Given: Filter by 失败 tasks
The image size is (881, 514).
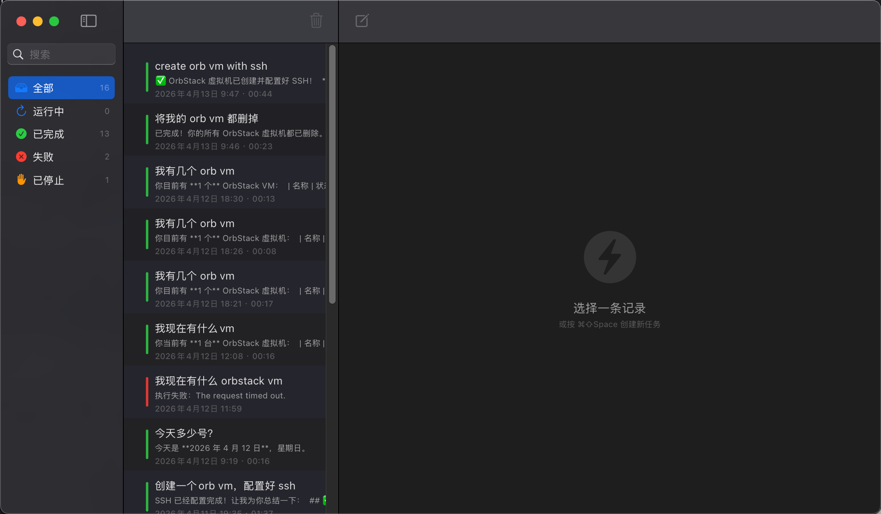Looking at the screenshot, I should pyautogui.click(x=61, y=157).
